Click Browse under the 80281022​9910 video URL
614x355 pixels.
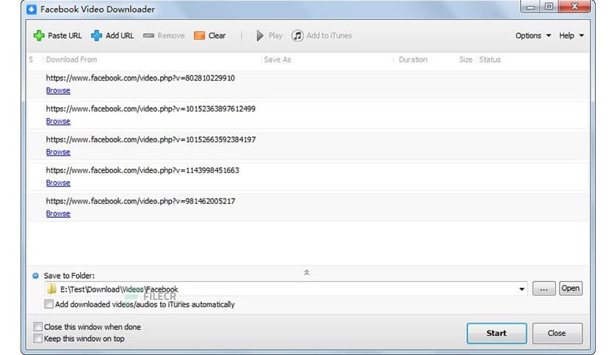(x=58, y=90)
